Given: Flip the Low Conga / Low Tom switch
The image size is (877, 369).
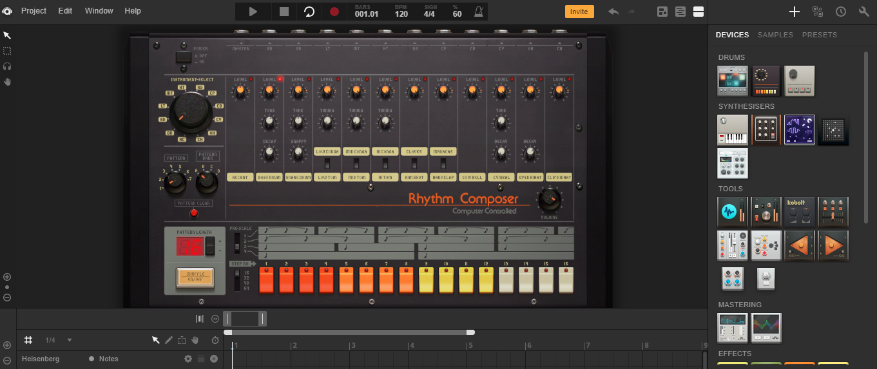Looking at the screenshot, I should (327, 164).
